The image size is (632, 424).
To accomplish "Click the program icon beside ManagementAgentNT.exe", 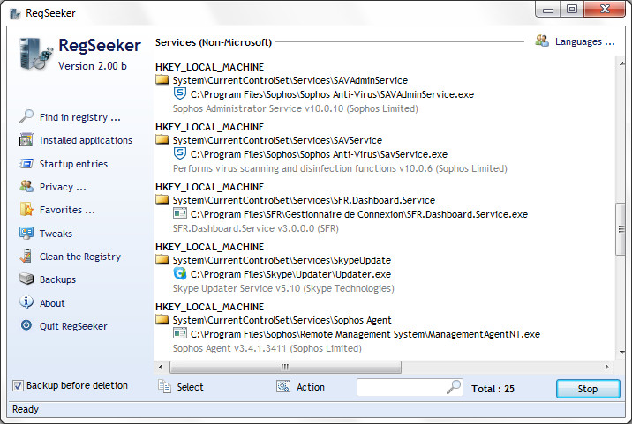I will 180,333.
